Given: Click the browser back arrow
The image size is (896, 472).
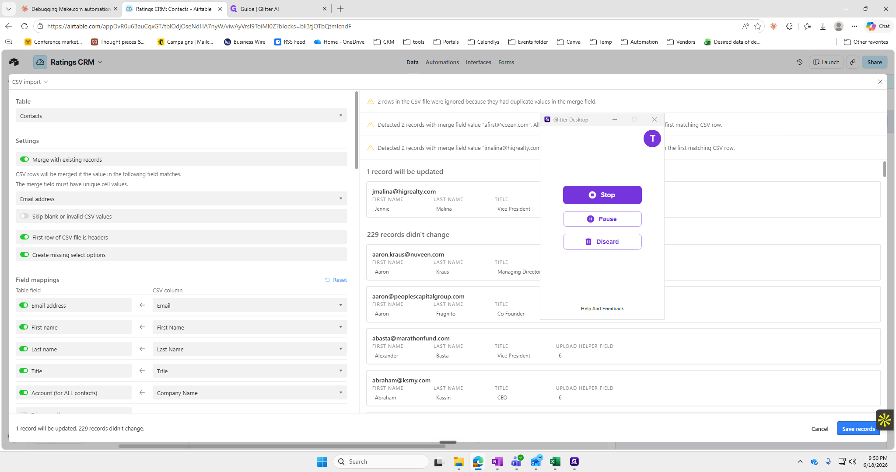Looking at the screenshot, I should 9,26.
